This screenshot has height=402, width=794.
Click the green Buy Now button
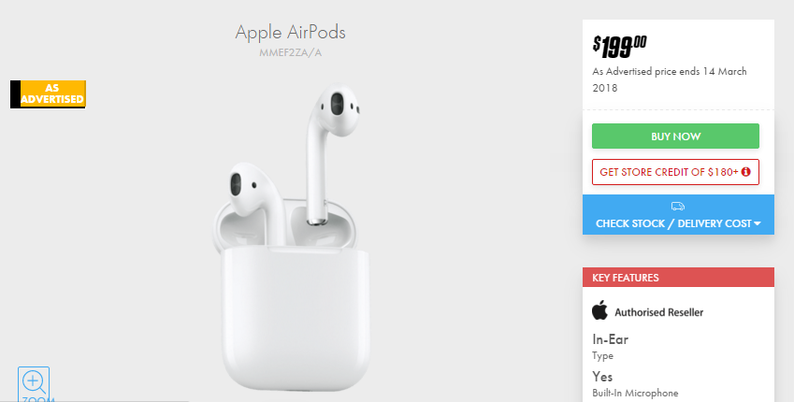click(x=675, y=136)
